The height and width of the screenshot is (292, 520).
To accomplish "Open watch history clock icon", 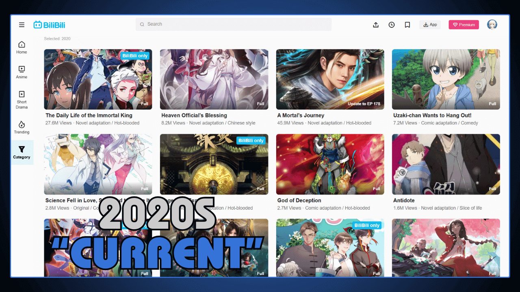I will pyautogui.click(x=392, y=25).
